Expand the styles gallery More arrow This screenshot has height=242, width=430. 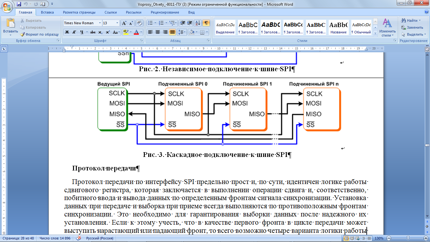point(375,33)
